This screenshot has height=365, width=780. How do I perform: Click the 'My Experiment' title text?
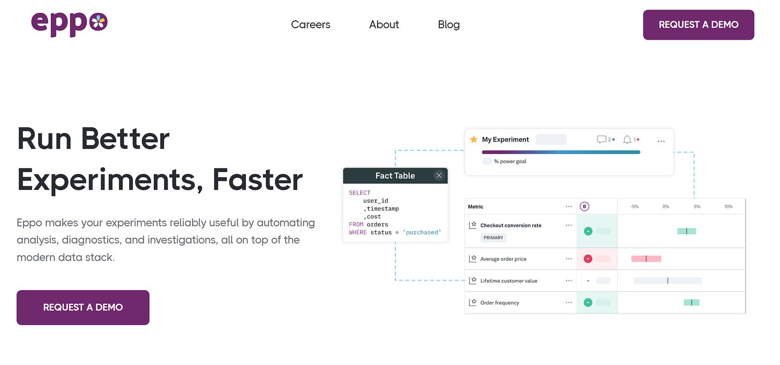[505, 139]
